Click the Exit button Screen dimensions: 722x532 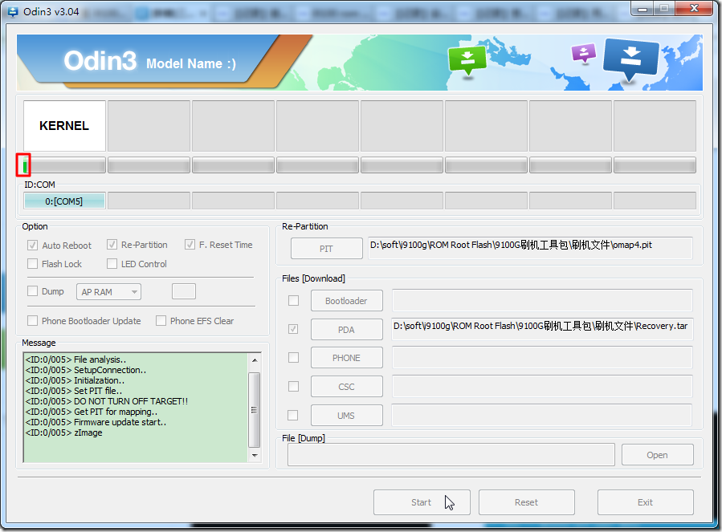coord(646,502)
